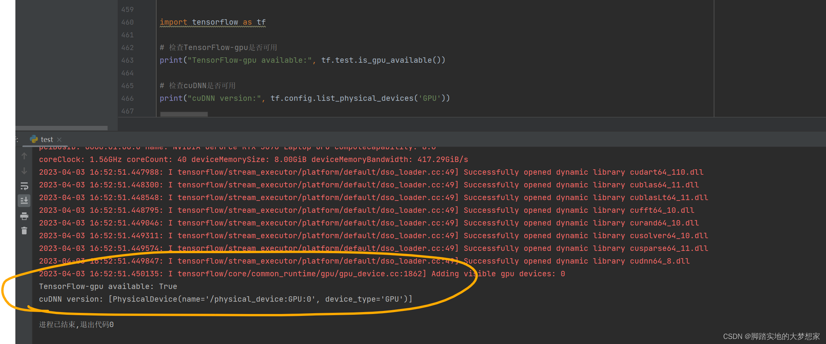Click the '# 检查cuDNN是否可用' comment
The height and width of the screenshot is (344, 826).
pos(198,86)
